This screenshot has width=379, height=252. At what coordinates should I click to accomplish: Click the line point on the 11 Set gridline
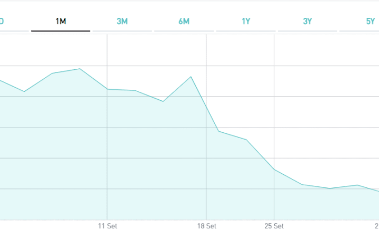(x=107, y=89)
